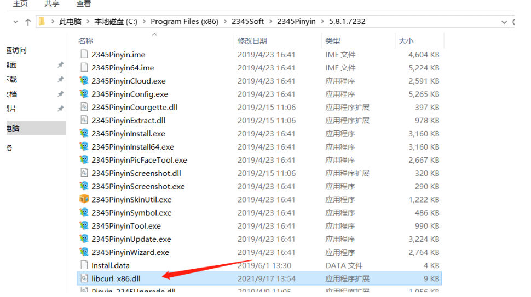The height and width of the screenshot is (297, 531).
Task: Navigate to Program Files (x86) breadcrumb
Action: pos(184,22)
